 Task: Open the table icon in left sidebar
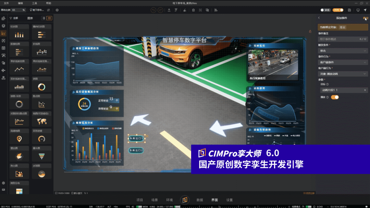tap(3, 48)
